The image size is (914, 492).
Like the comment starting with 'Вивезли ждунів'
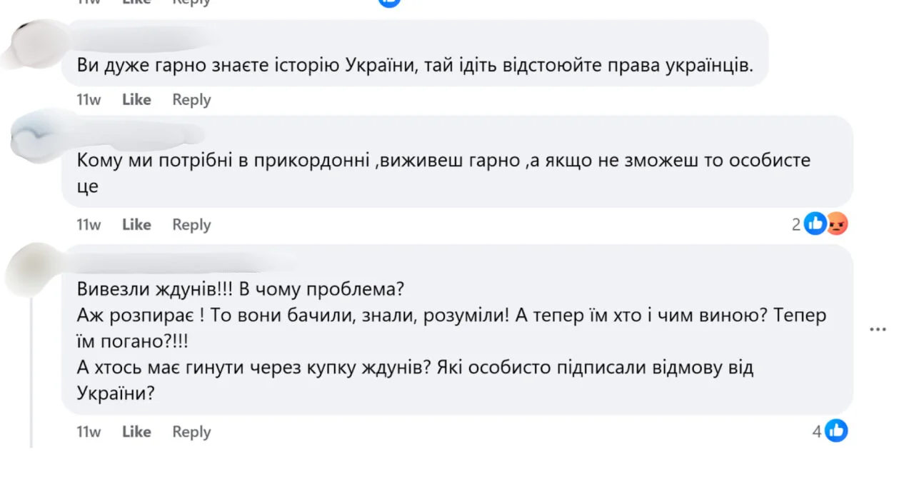136,431
